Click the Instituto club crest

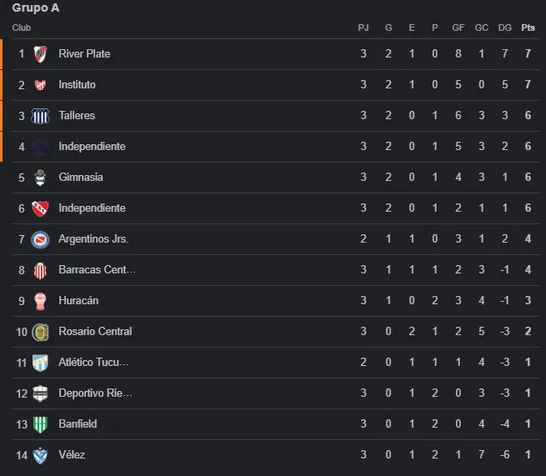coord(40,85)
